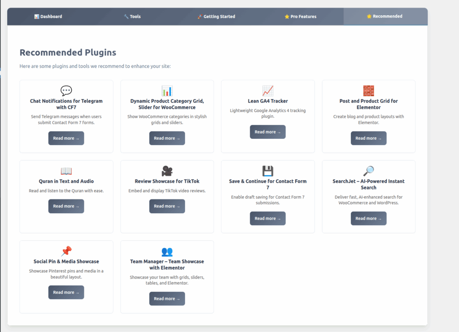Click the movie camera icon for TikTok Review Showcase
Viewport: 459px width, 332px height.
click(167, 171)
